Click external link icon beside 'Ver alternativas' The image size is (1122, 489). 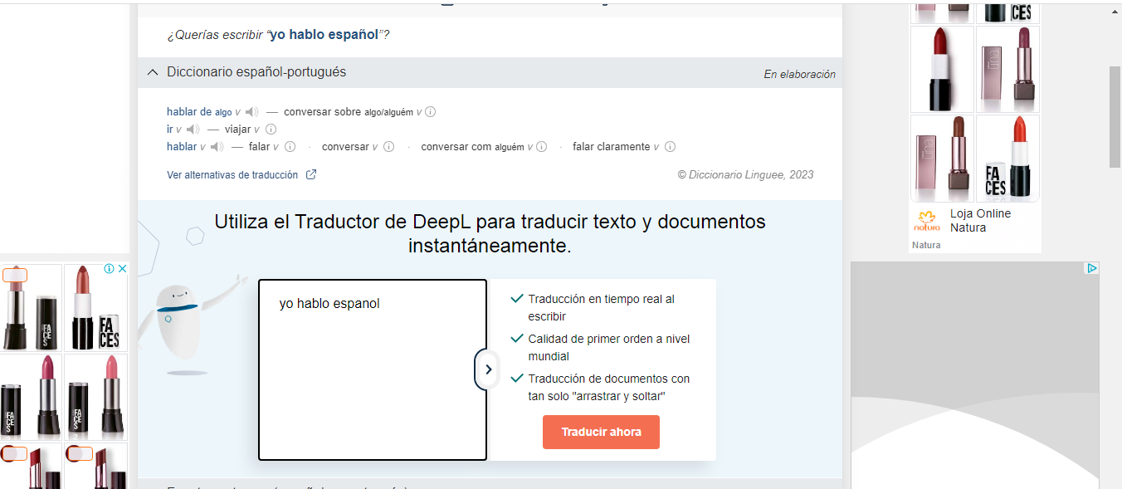tap(311, 174)
